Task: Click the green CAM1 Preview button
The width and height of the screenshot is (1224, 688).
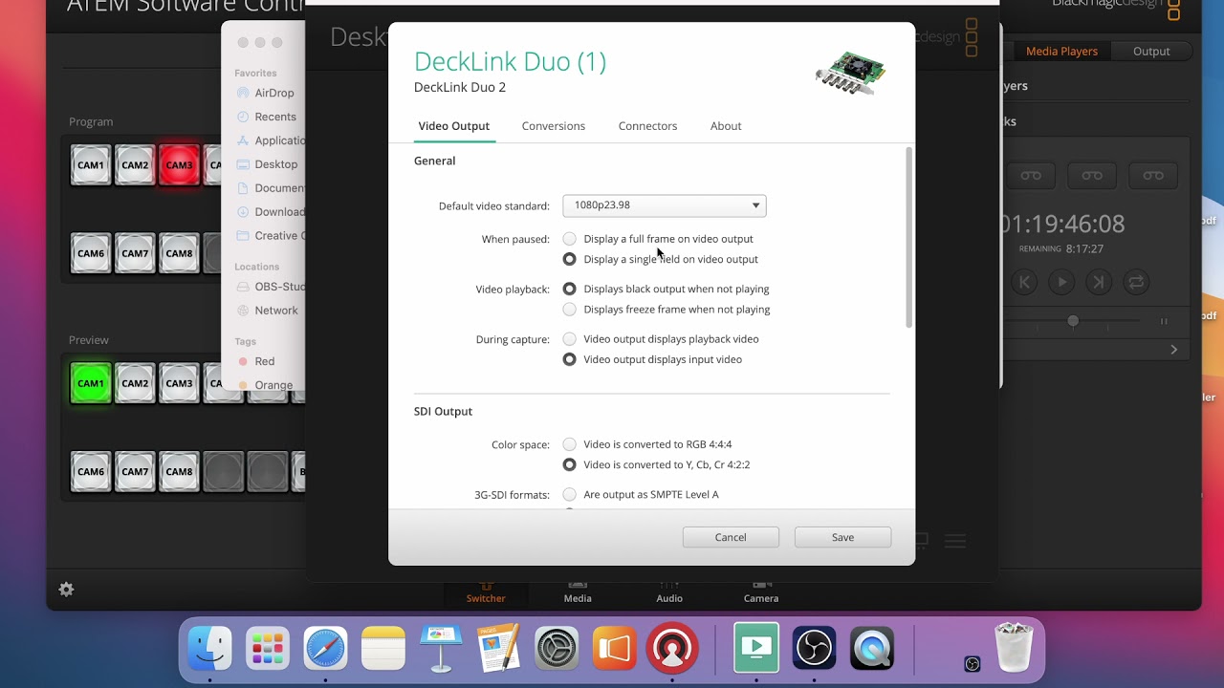Action: 91,383
